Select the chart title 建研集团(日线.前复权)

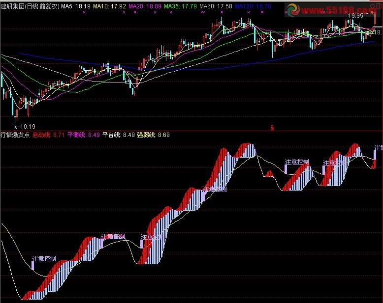tap(30, 6)
